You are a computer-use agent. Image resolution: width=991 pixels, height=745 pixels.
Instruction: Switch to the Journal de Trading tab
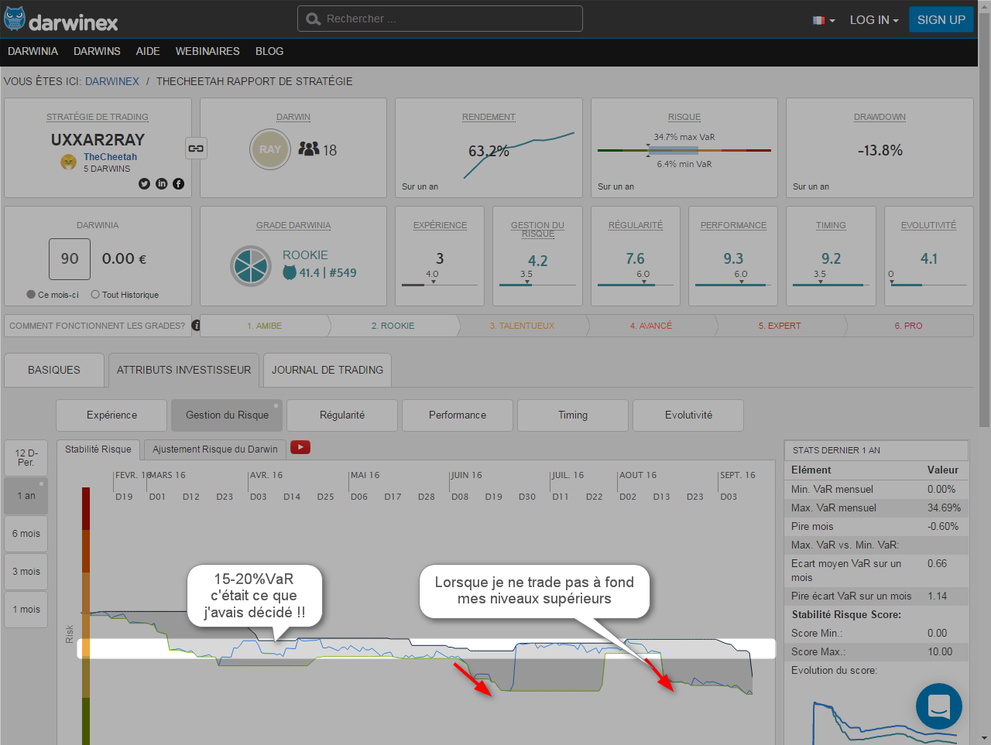(x=327, y=370)
